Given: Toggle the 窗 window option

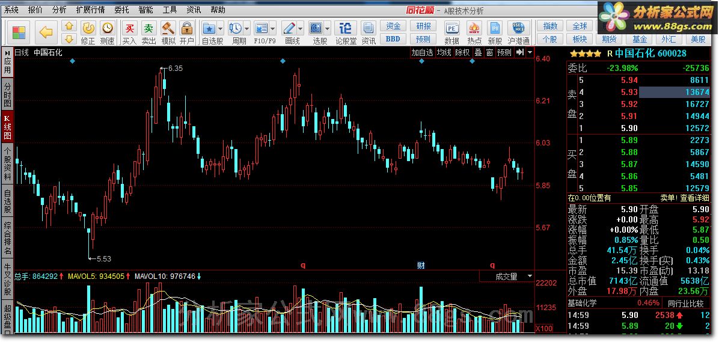Looking at the screenshot, I should [490, 52].
